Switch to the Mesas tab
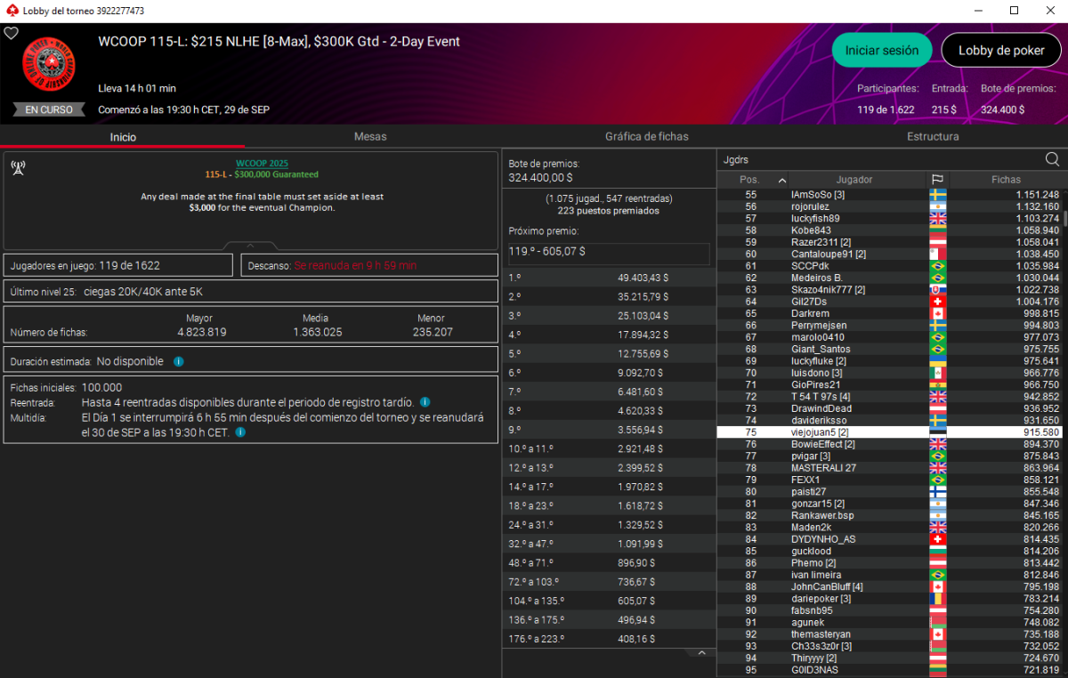This screenshot has width=1068, height=678. (370, 136)
